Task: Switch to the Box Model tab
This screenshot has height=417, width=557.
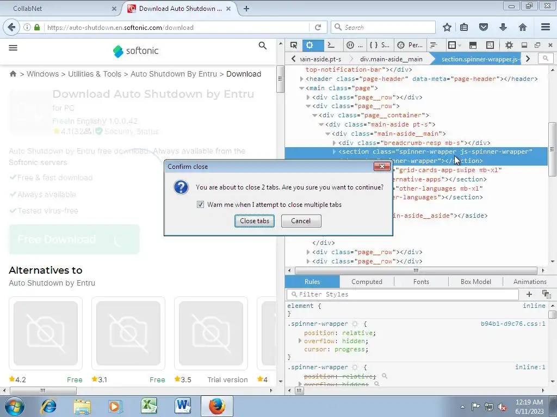Action: click(475, 282)
